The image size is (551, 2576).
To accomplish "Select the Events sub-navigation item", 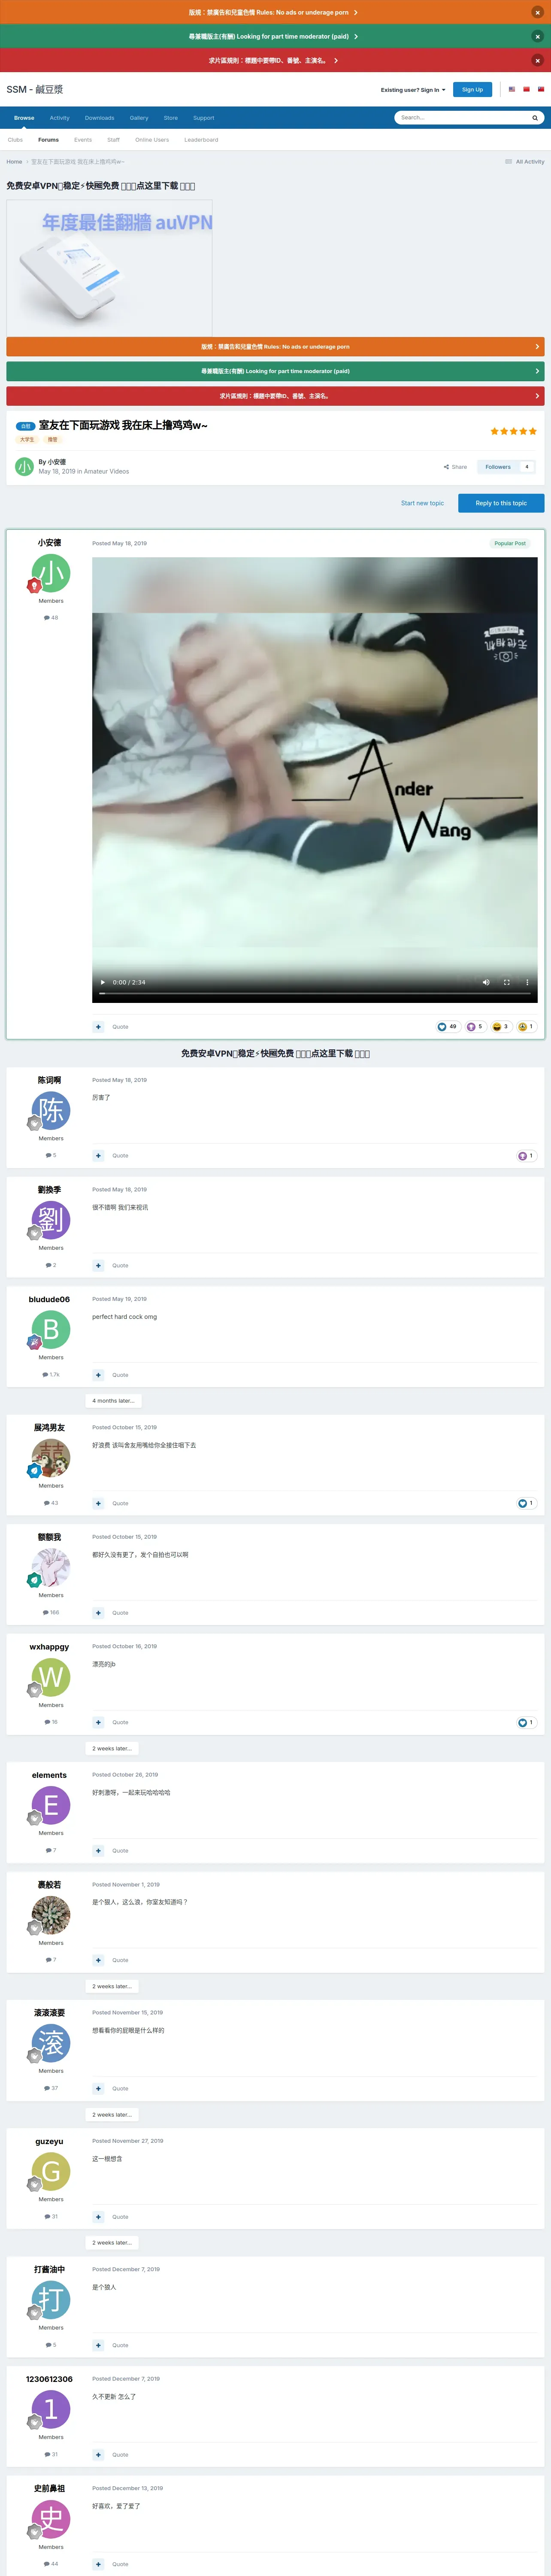I will pyautogui.click(x=83, y=140).
